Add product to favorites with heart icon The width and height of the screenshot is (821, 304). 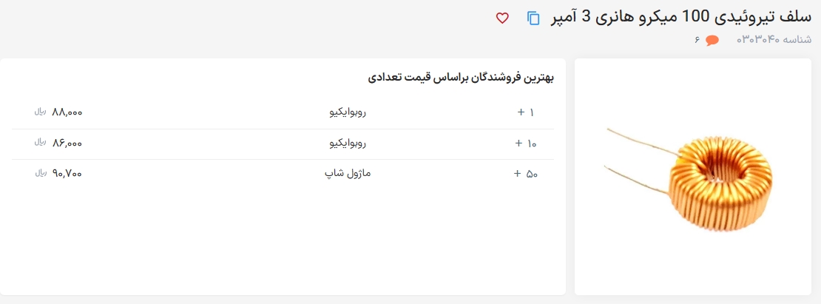(502, 18)
